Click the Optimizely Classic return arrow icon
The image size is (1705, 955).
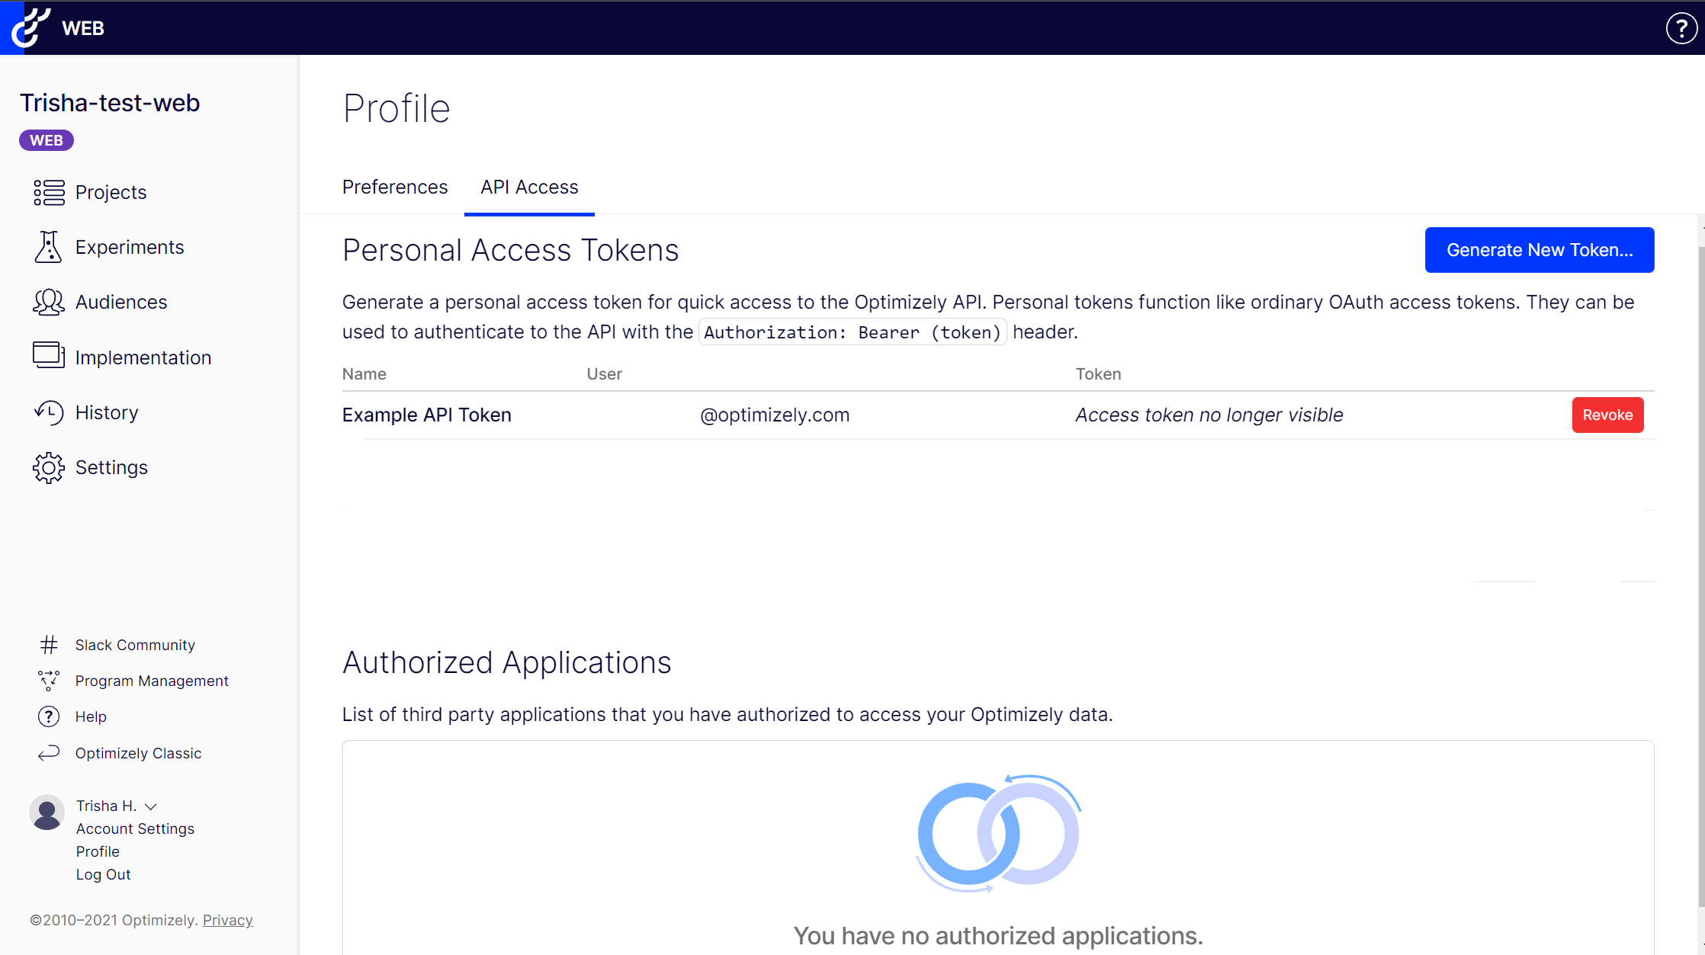pos(49,753)
